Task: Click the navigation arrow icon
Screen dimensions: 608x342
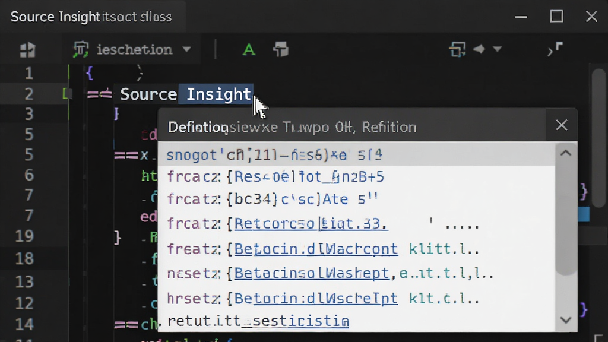Action: pyautogui.click(x=479, y=49)
